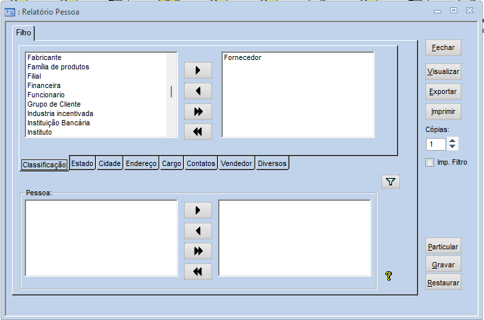Increase the Cópias count with up arrow
This screenshot has width=484, height=320.
pos(453,141)
